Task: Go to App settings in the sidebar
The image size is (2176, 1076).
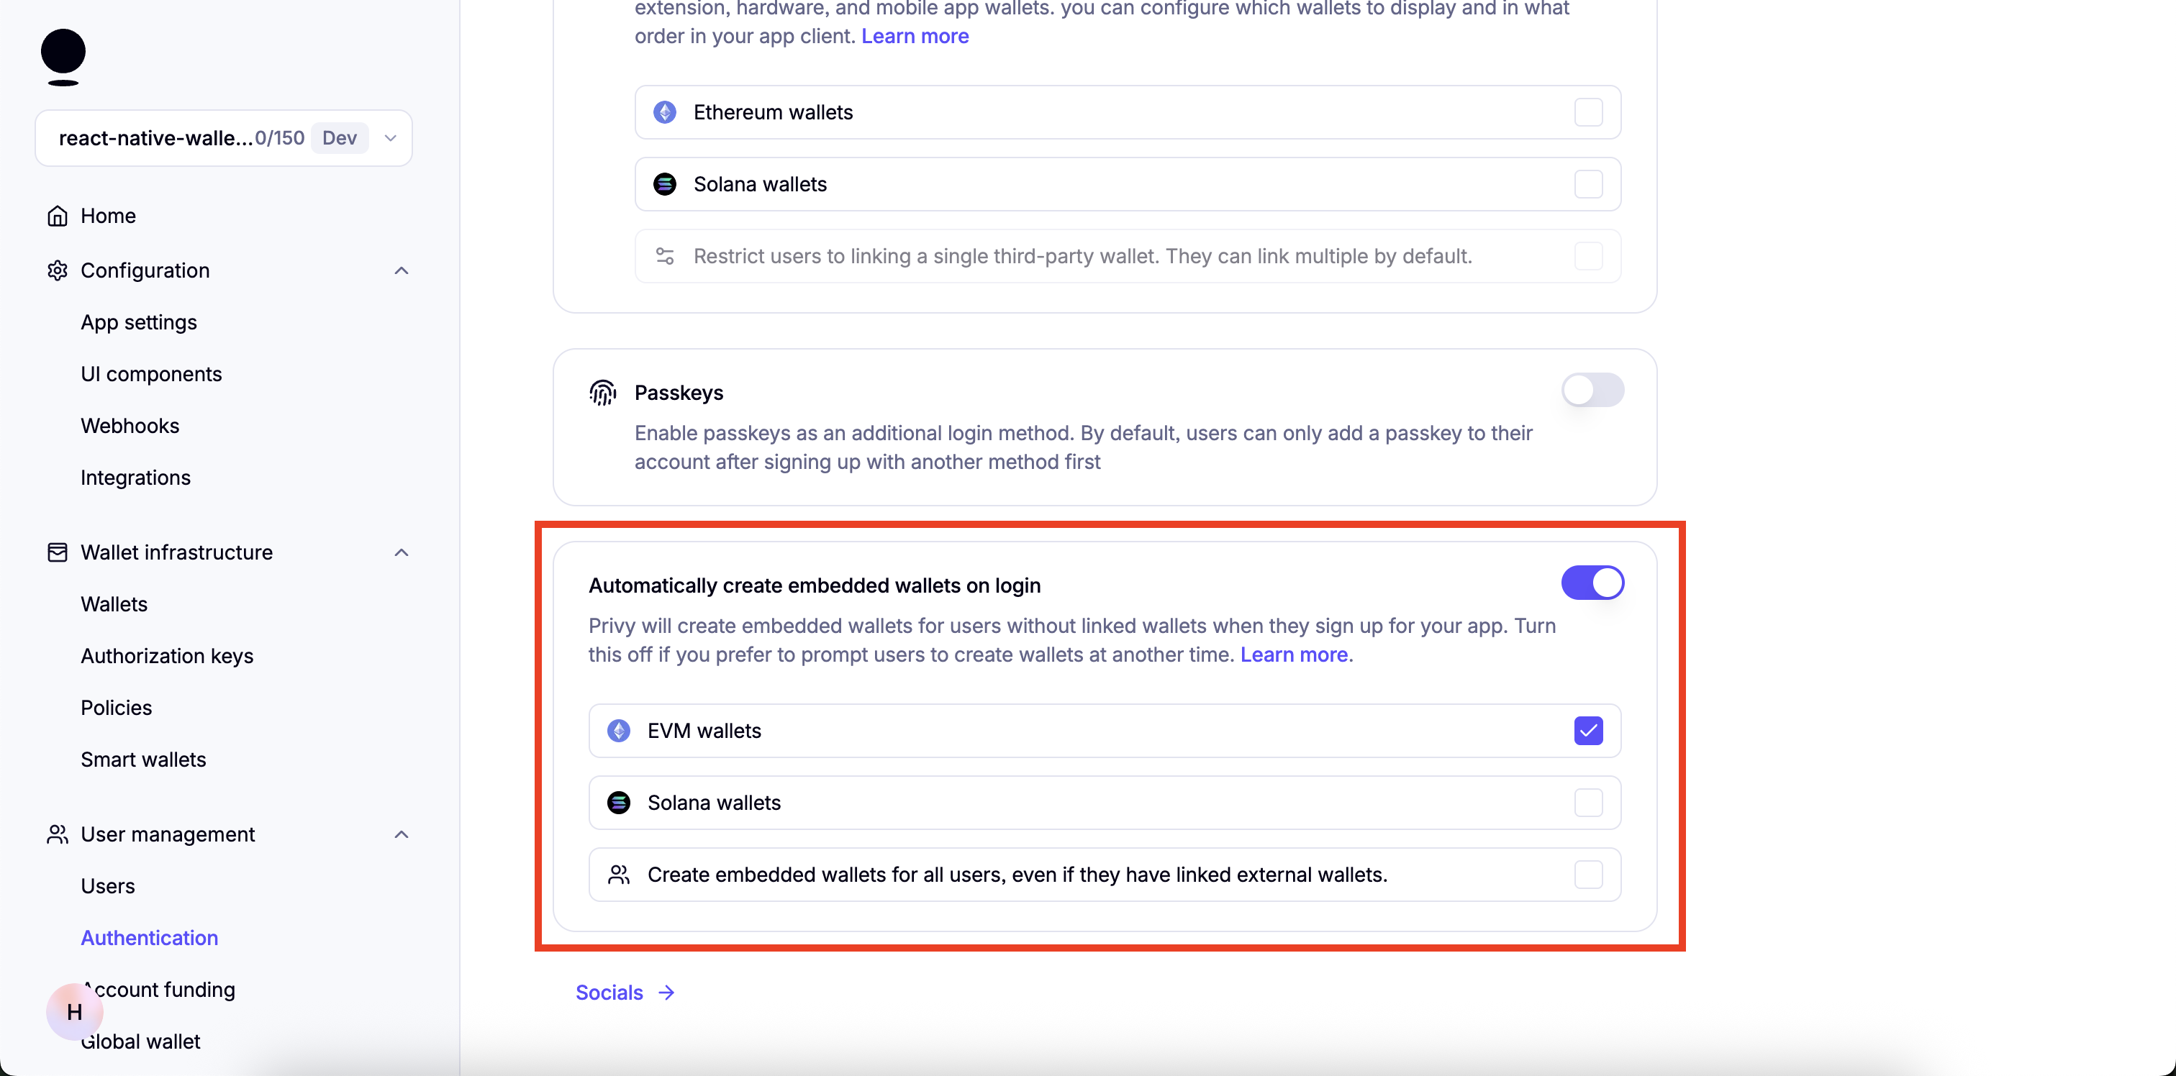Action: [139, 322]
